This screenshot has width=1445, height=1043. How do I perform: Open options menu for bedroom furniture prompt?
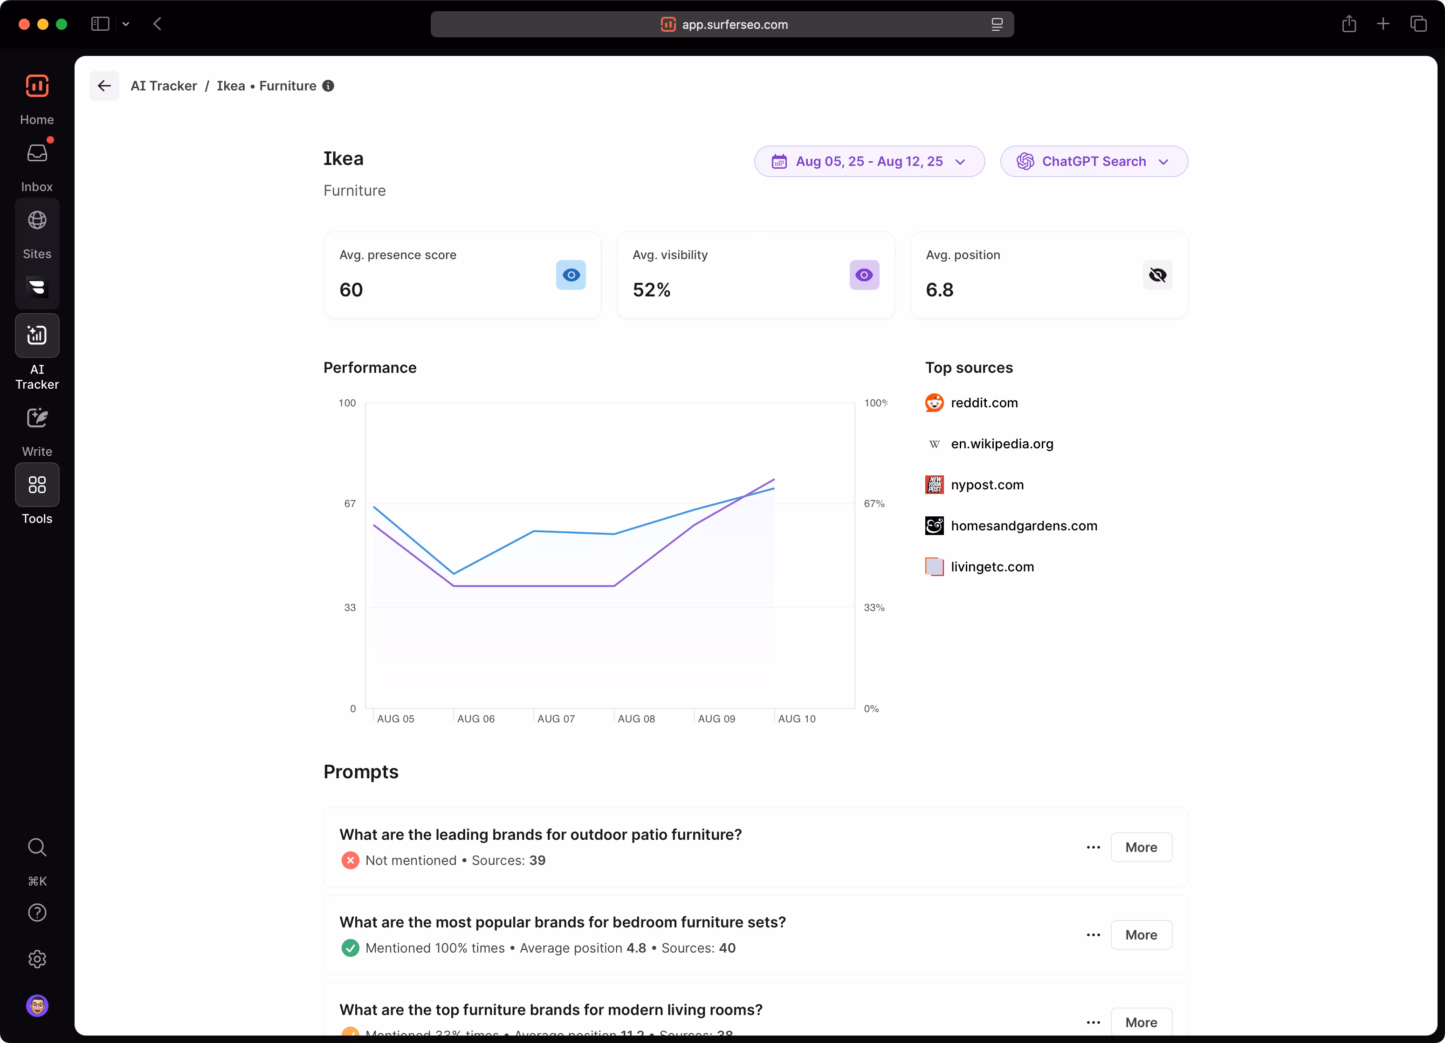click(1093, 935)
